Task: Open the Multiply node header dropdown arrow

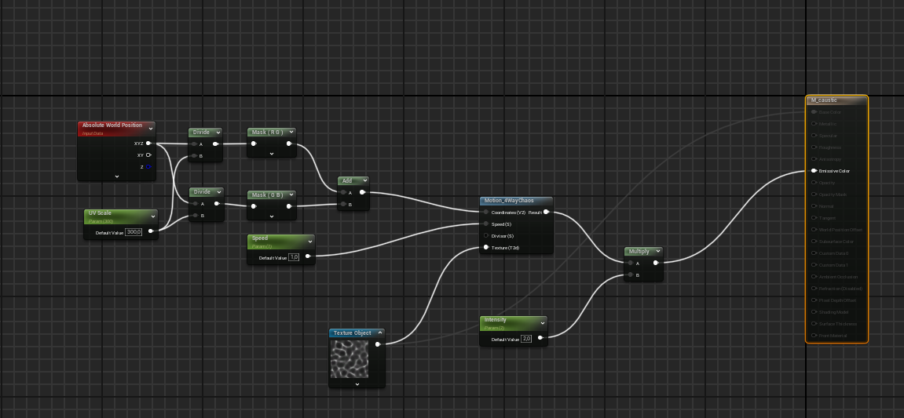Action: [657, 252]
